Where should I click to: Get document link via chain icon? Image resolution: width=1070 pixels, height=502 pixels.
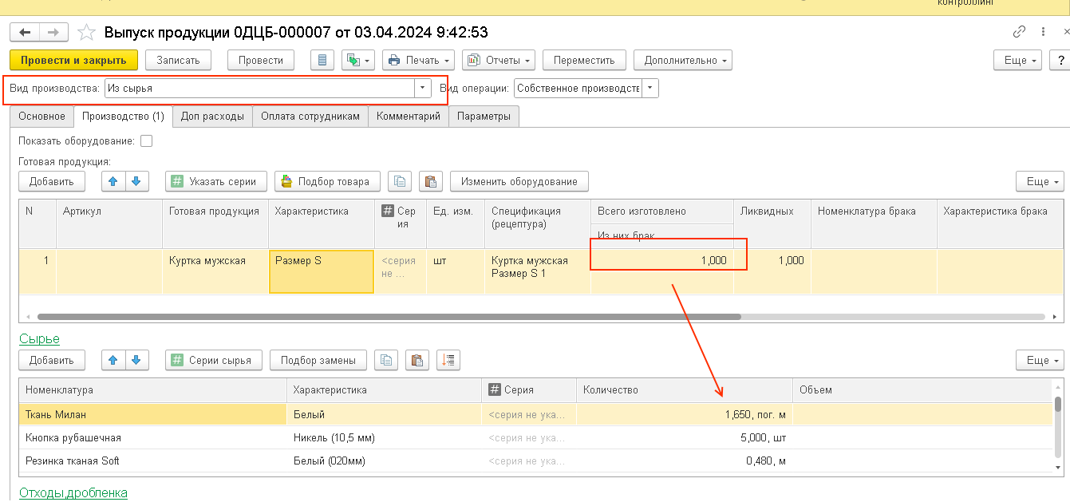[1019, 32]
